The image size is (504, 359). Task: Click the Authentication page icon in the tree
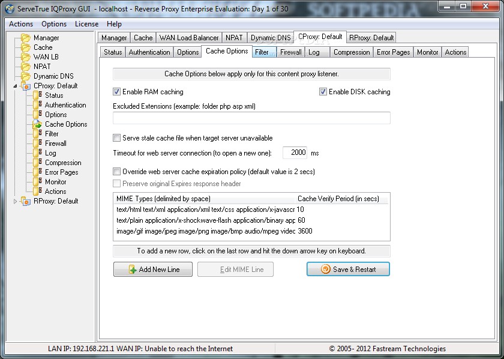38,105
